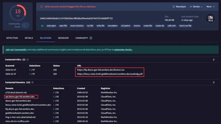Open the Detection tab
This screenshot has height=124, width=221.
pyautogui.click(x=12, y=38)
